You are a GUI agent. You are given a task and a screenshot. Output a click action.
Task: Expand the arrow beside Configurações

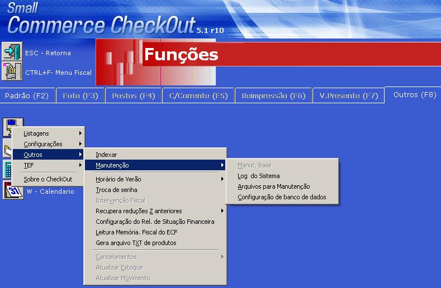click(80, 144)
